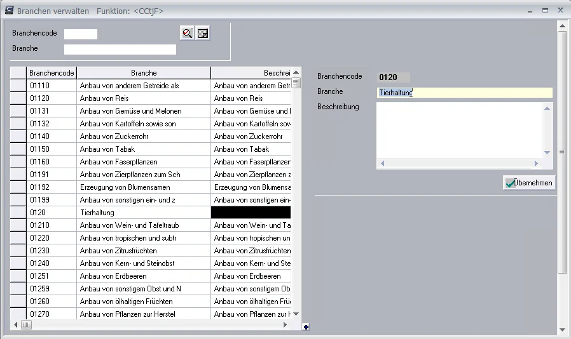Select Anbau von Tabak in Branche column
Image resolution: width=571 pixels, height=339 pixels.
coord(144,149)
